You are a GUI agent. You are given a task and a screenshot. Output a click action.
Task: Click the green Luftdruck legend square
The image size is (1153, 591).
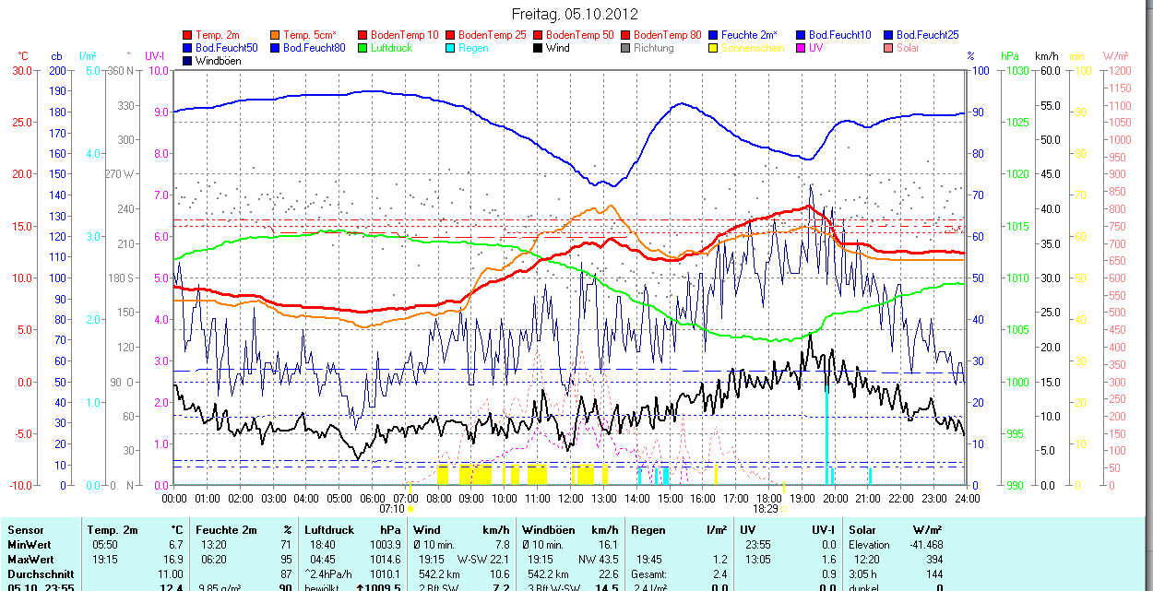click(363, 48)
